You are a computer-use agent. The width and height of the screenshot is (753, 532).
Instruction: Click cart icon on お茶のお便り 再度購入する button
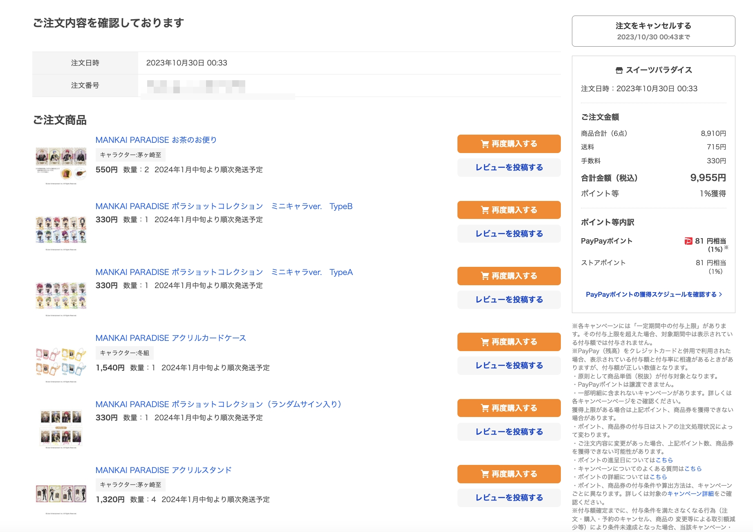485,144
